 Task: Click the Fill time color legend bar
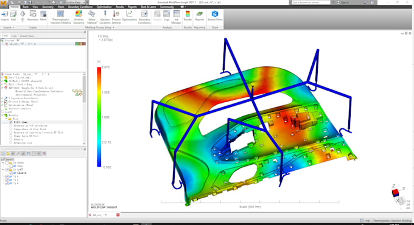tap(99, 117)
